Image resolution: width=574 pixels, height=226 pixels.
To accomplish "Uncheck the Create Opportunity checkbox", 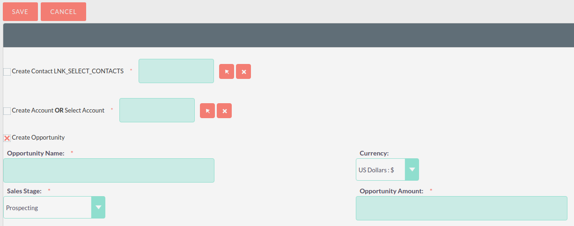I will point(7,138).
